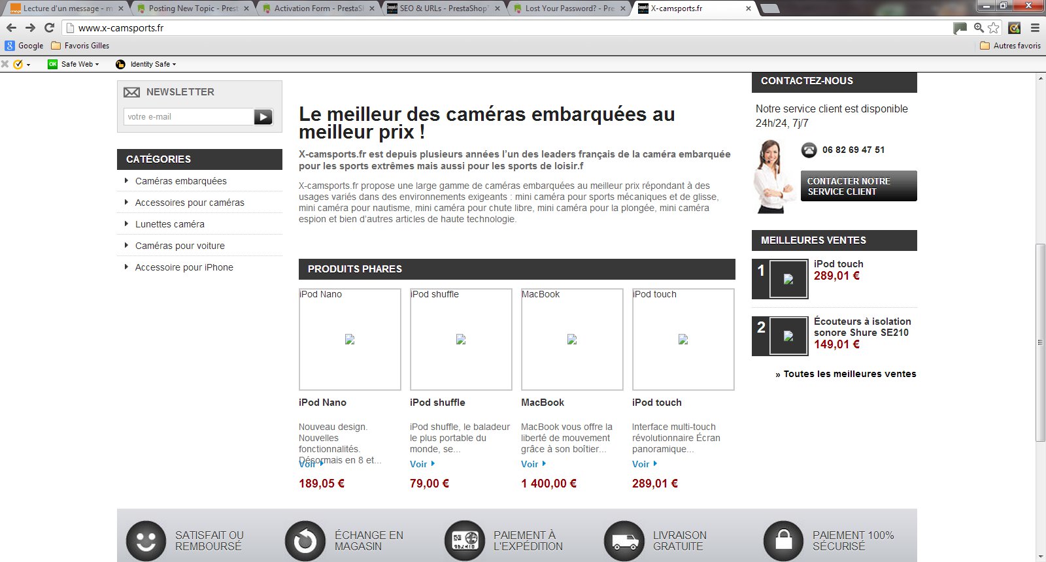Switch to the Lecture d'un message tab
Viewport: 1046px width, 562px height.
tap(65, 8)
